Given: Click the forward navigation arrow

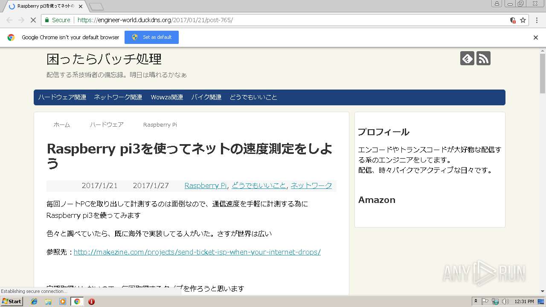Looking at the screenshot, I should click(x=21, y=20).
